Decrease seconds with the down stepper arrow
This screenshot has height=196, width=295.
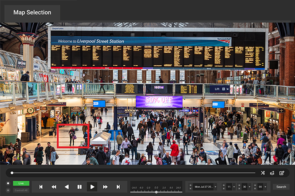coord(255,188)
